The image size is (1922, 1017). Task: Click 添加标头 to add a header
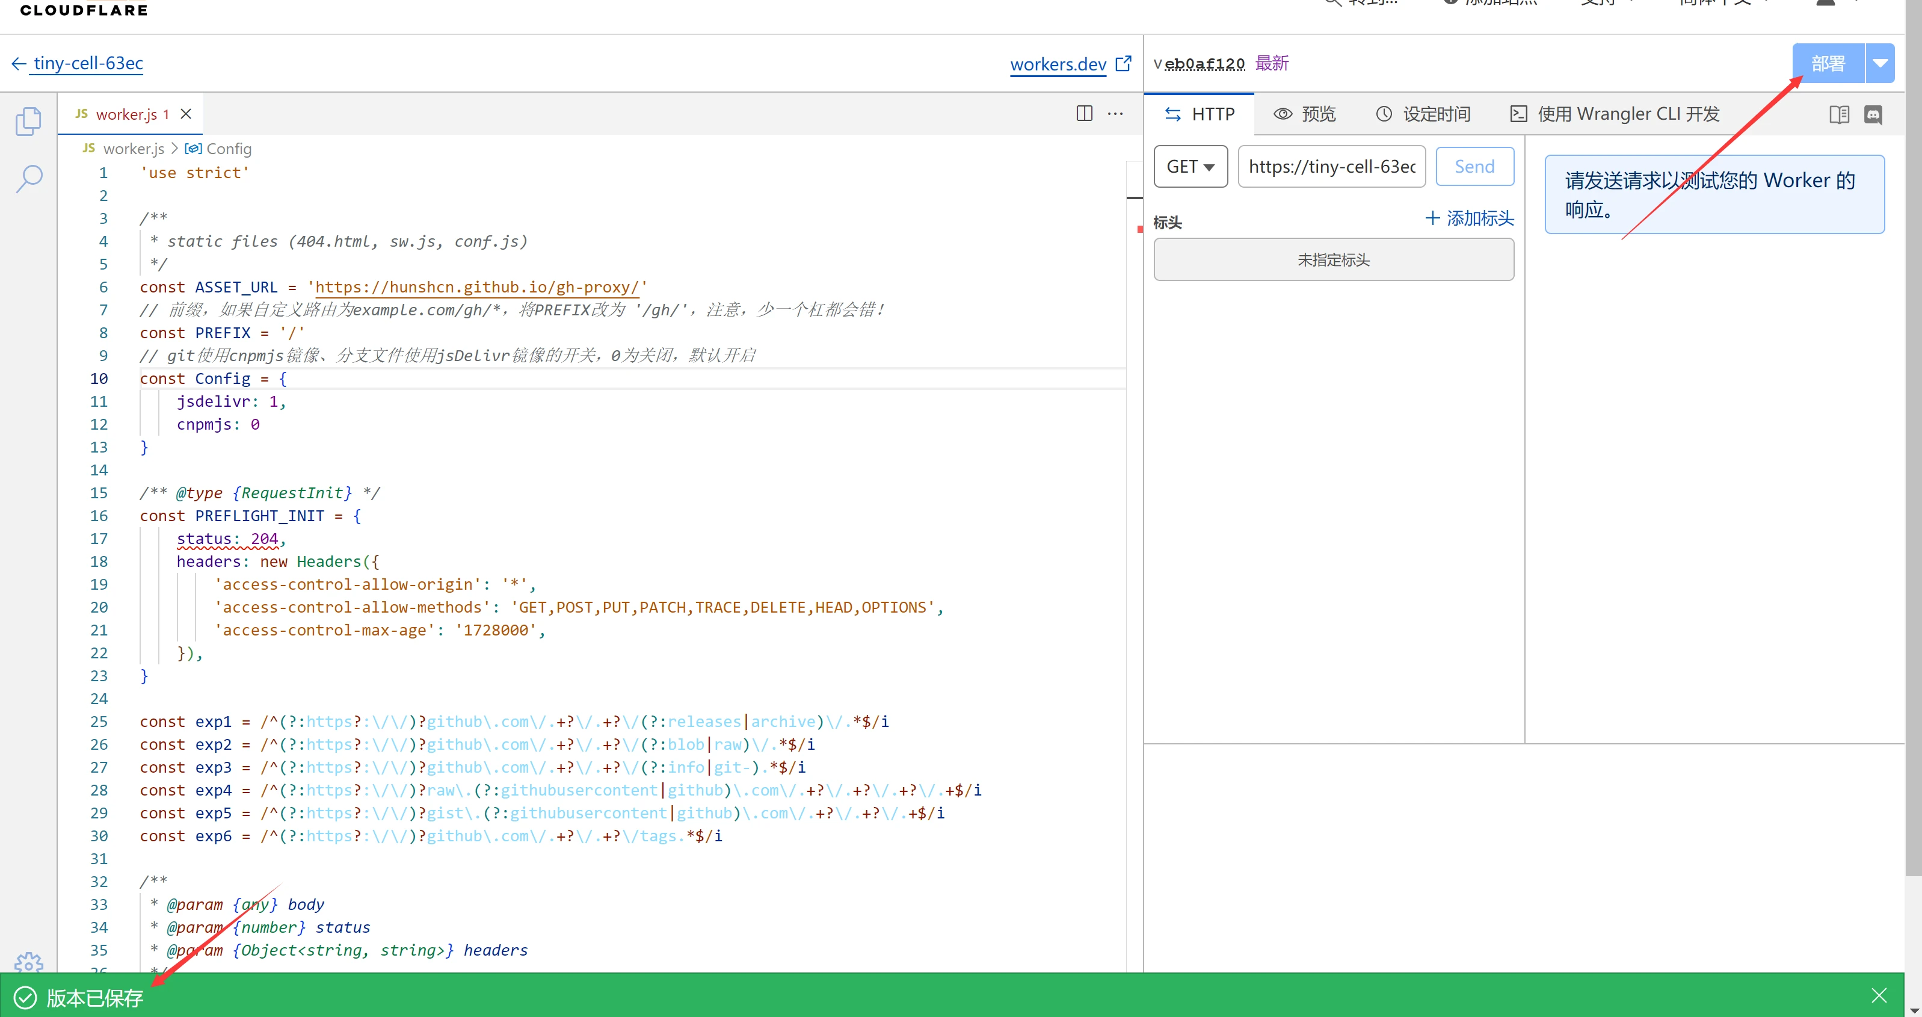coord(1469,218)
